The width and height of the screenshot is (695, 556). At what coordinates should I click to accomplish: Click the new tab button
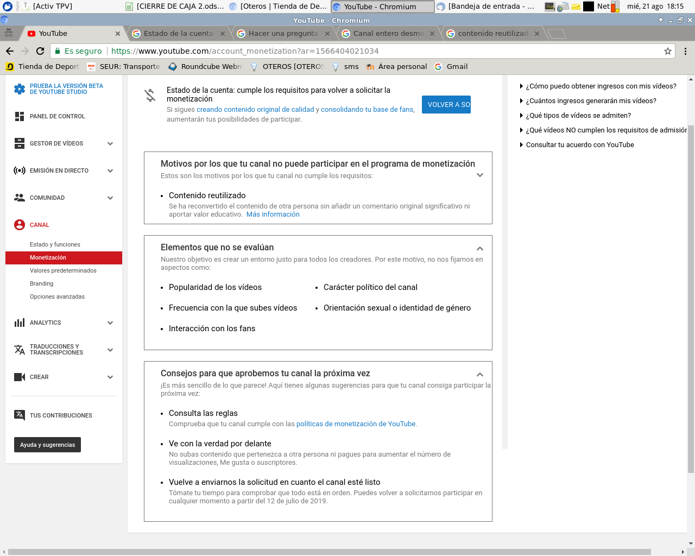coord(557,34)
